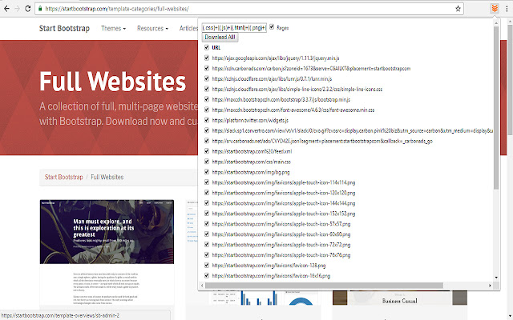
Task: Open the lunr.min.js URL link
Action: [x=272, y=79]
